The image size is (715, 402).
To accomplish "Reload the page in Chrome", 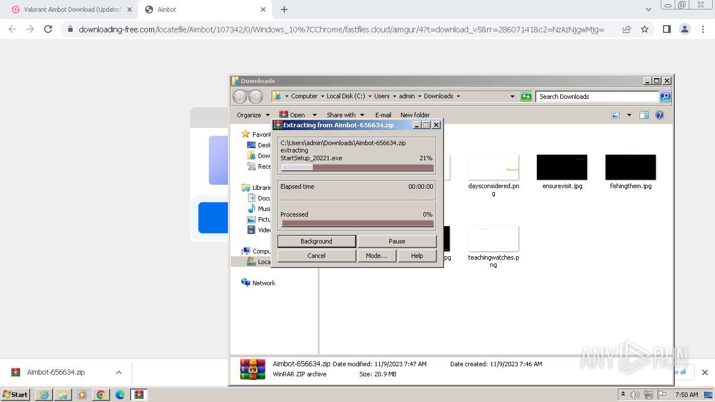I will click(x=48, y=29).
